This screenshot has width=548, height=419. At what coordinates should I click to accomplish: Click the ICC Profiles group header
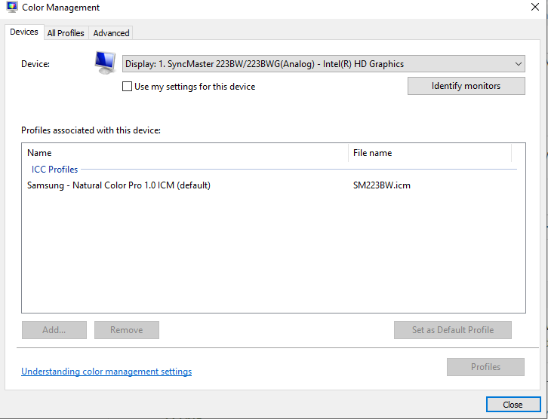pos(55,170)
